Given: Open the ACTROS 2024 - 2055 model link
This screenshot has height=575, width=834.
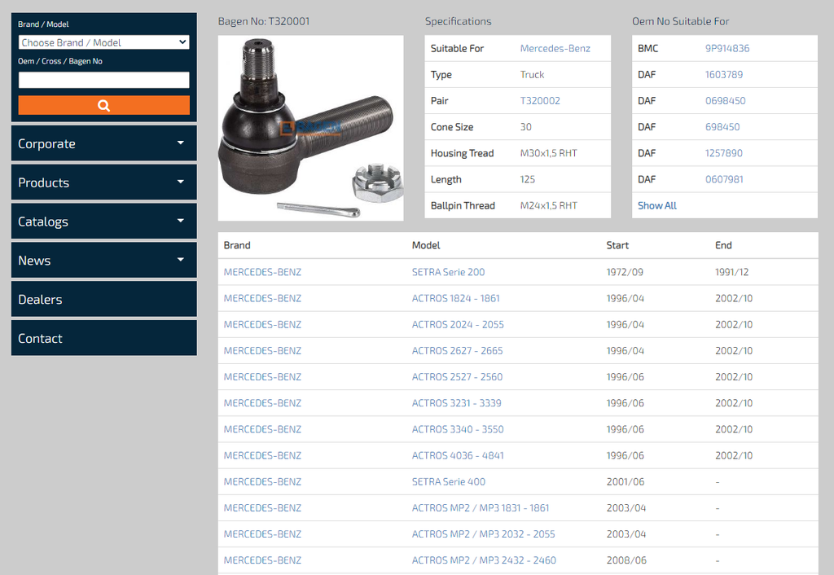Looking at the screenshot, I should pos(458,324).
